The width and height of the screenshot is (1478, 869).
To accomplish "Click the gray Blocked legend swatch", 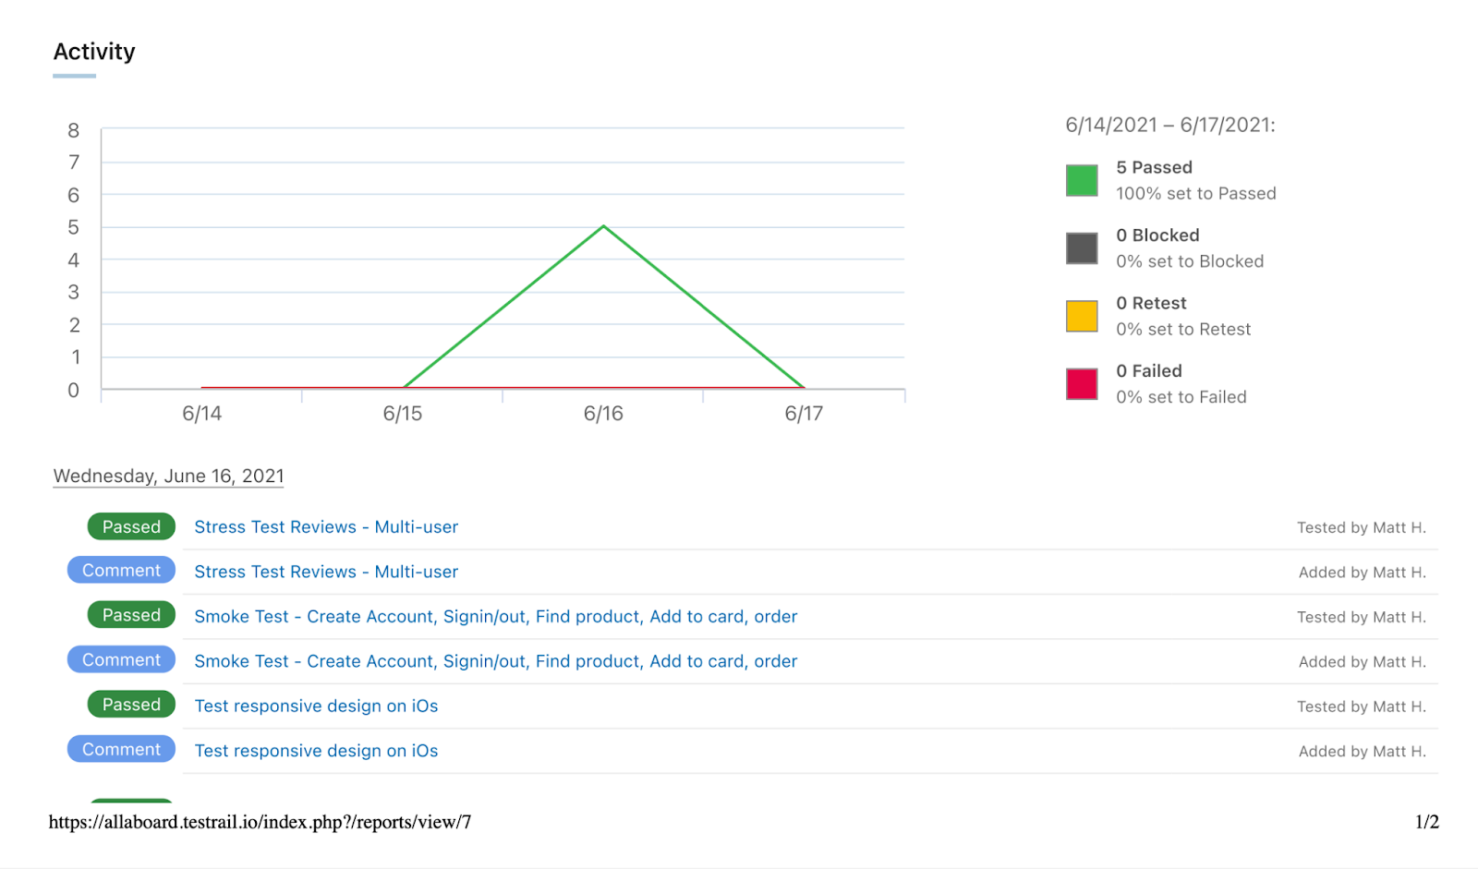I will 1082,248.
